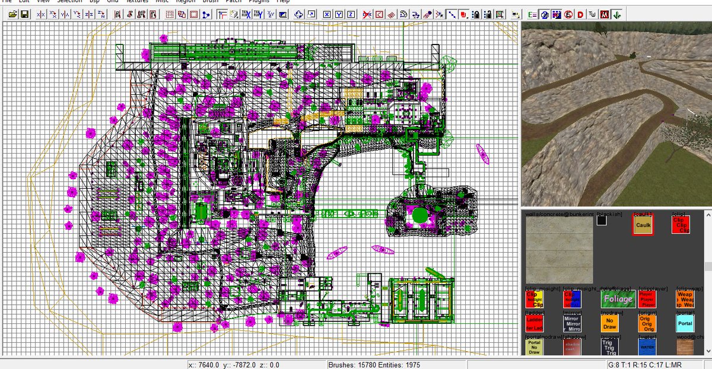Click the texture browser scrollbar thumb
The image size is (712, 369).
click(708, 266)
